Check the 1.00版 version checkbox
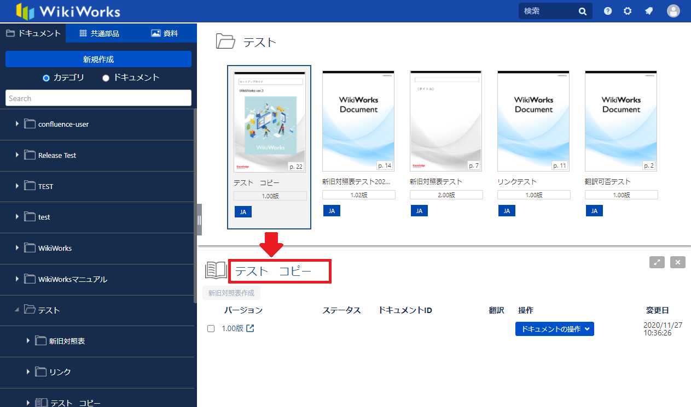The width and height of the screenshot is (691, 407). pos(211,329)
